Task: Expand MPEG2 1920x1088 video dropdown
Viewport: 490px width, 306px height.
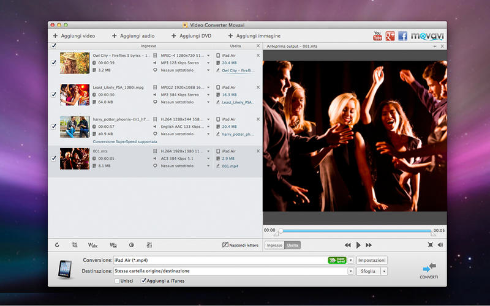Action: click(x=208, y=88)
